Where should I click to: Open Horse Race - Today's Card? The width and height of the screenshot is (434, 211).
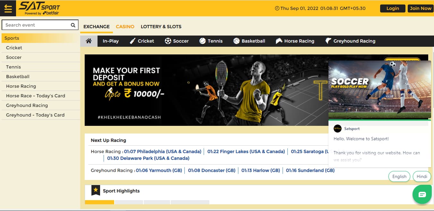41,96
